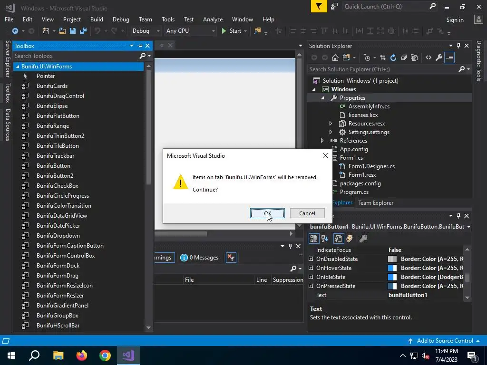Open Chrome from the Windows taskbar
The height and width of the screenshot is (365, 487).
[x=105, y=355]
